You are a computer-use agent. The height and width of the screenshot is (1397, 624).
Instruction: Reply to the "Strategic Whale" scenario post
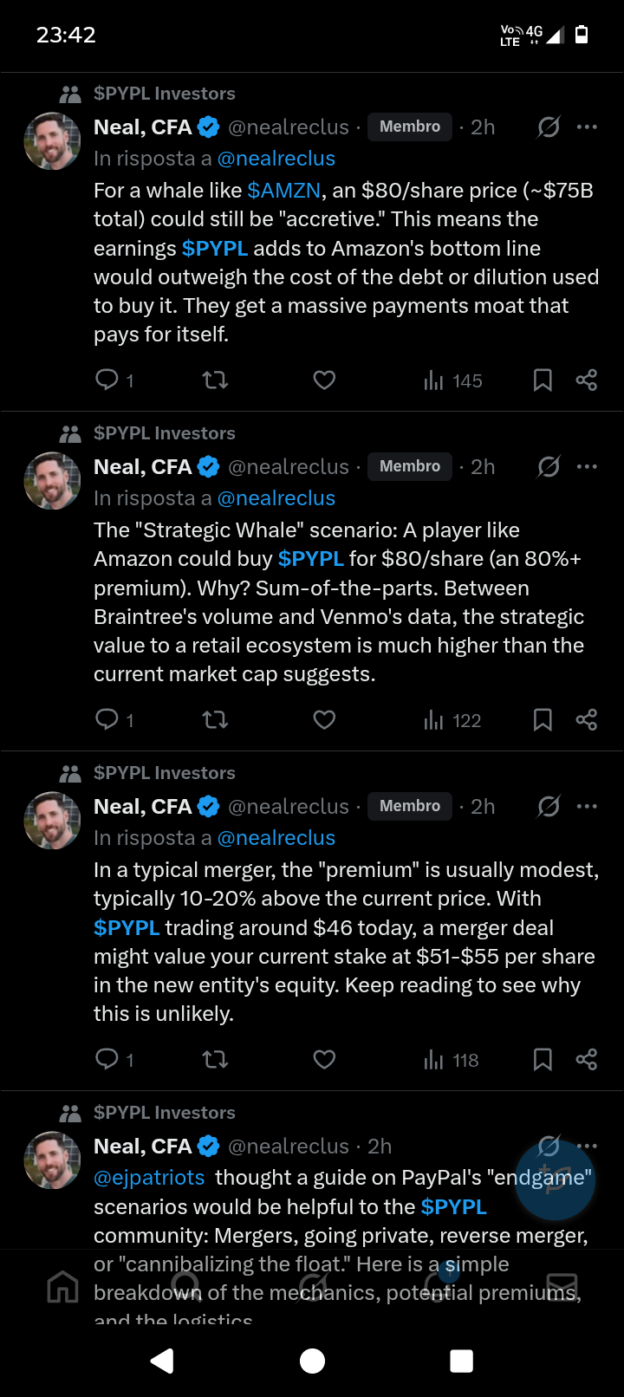[107, 720]
